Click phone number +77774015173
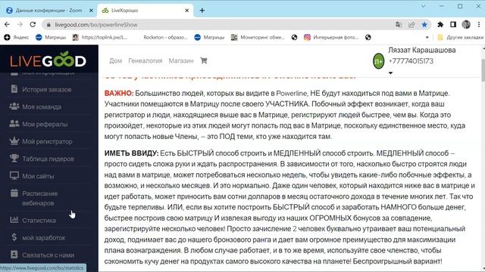The image size is (485, 272). [x=411, y=61]
